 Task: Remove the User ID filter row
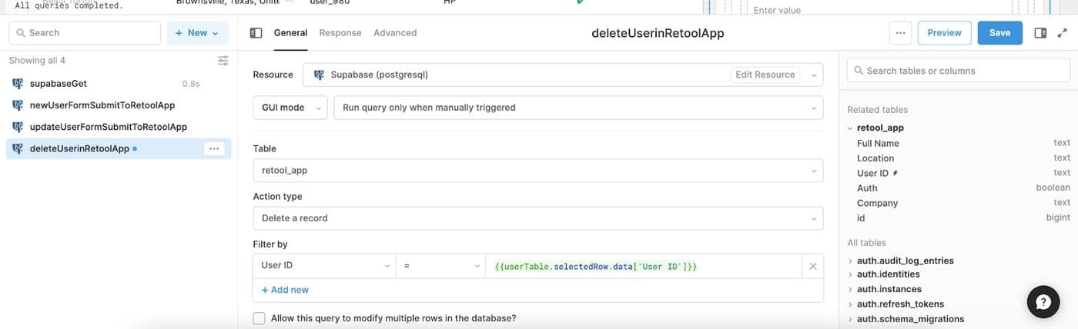(x=812, y=266)
